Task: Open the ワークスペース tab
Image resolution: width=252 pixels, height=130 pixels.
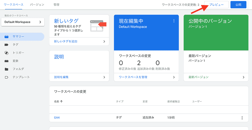Action: (14, 5)
